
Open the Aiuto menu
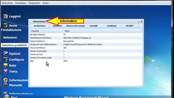pyautogui.click(x=45, y=3)
